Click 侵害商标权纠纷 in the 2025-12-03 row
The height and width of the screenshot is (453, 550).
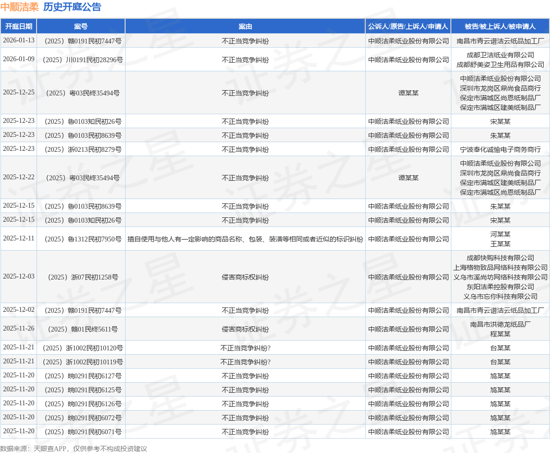pyautogui.click(x=245, y=278)
